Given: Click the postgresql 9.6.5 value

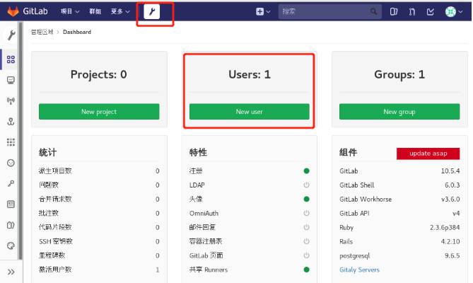Looking at the screenshot, I should pyautogui.click(x=452, y=255).
